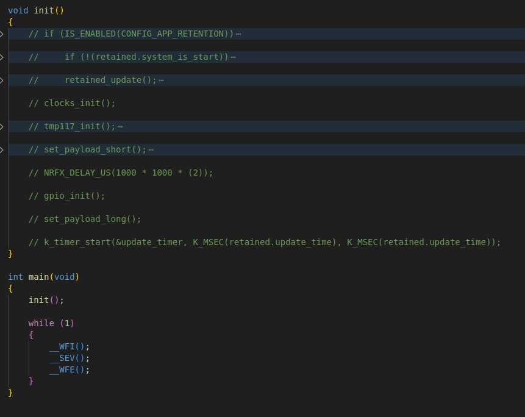
Task: Place cursor on __SEV() call
Action: point(69,358)
